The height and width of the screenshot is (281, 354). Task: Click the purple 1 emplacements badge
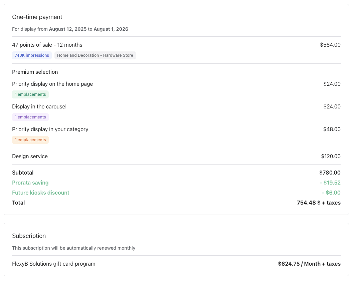[30, 117]
